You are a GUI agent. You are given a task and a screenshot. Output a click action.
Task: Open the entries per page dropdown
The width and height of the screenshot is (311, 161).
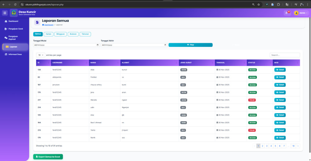click(x=40, y=55)
